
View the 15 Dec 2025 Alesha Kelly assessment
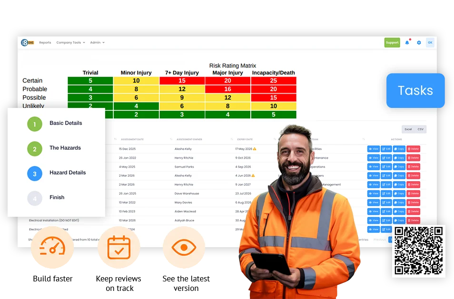[x=374, y=149]
